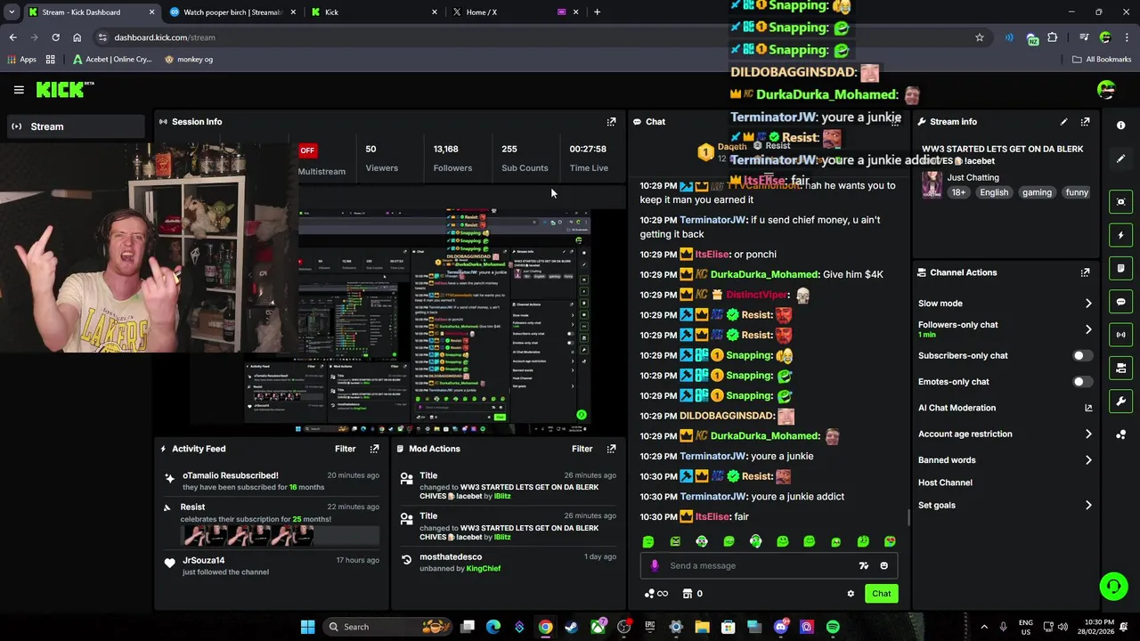
Task: Open the green support headset button
Action: pos(1113,586)
